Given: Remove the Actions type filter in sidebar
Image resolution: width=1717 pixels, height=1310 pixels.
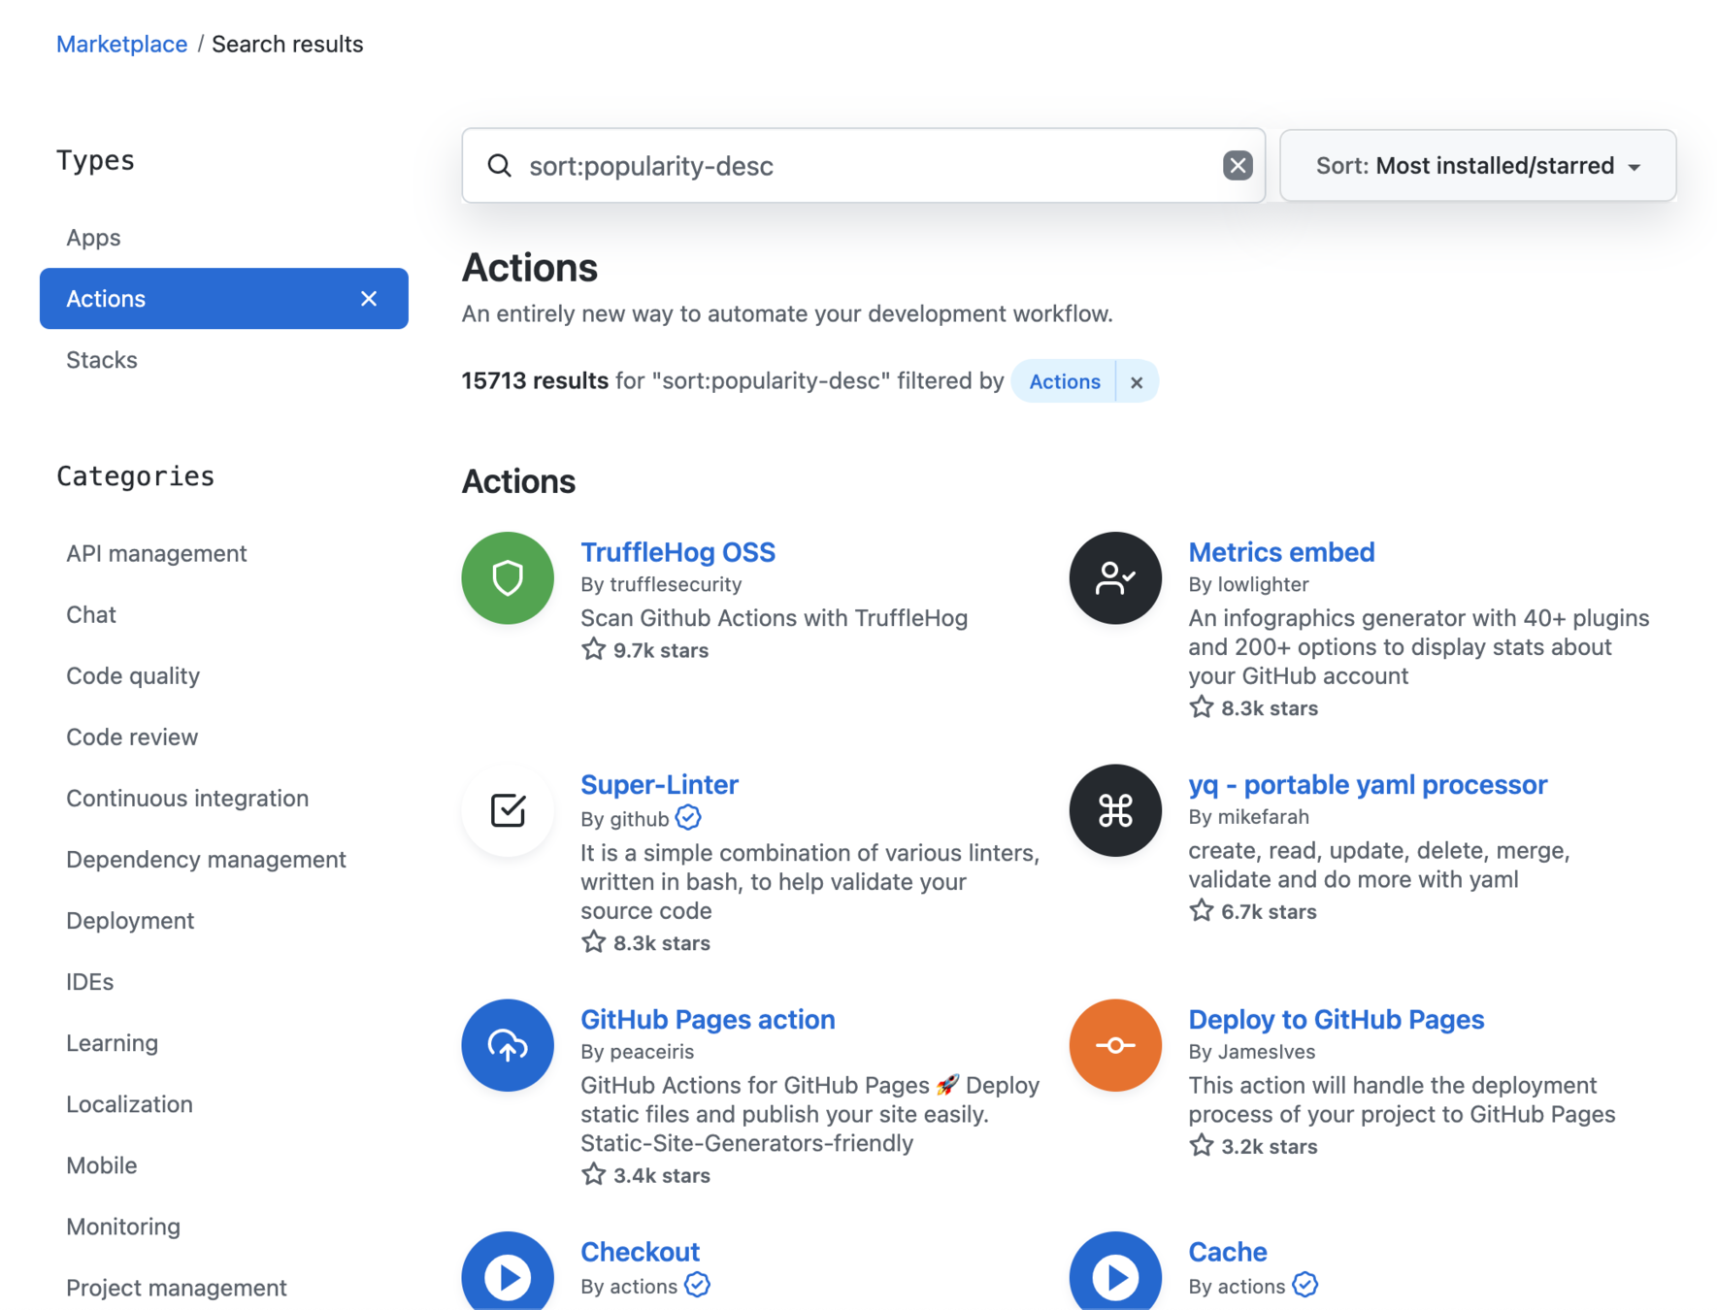Looking at the screenshot, I should pos(369,299).
